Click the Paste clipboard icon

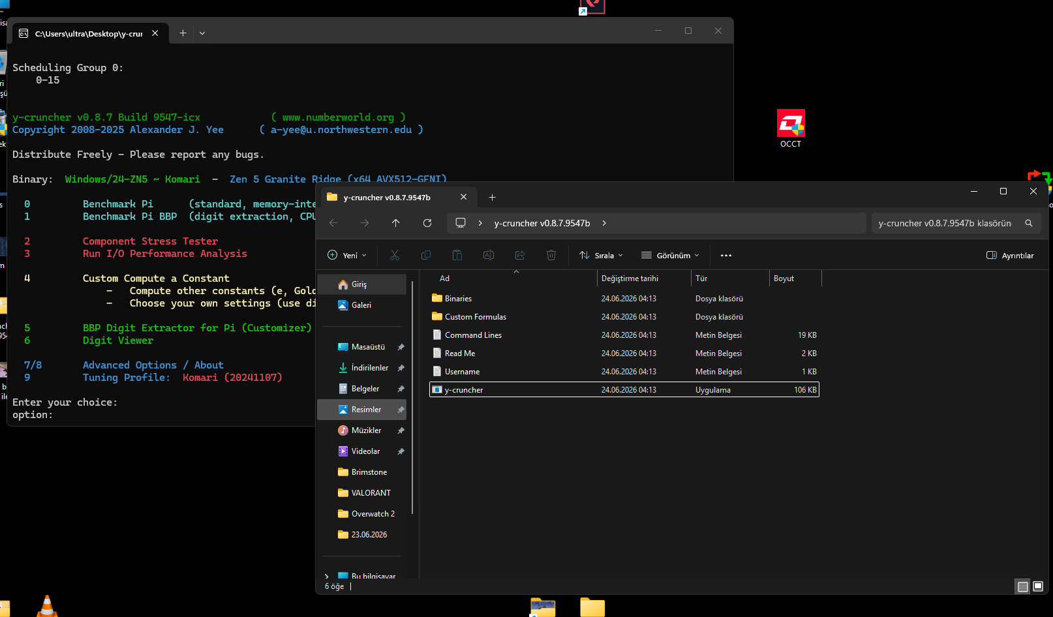[x=457, y=255]
